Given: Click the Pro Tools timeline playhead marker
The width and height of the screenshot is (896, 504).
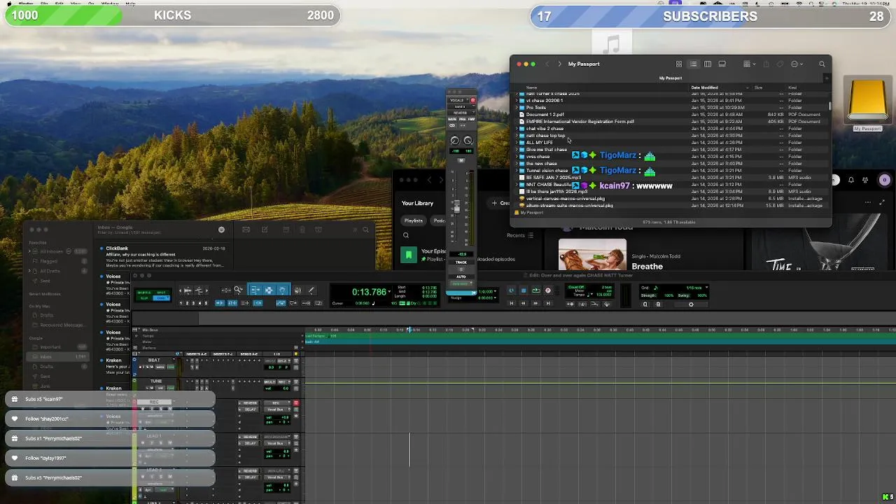Looking at the screenshot, I should [409, 330].
